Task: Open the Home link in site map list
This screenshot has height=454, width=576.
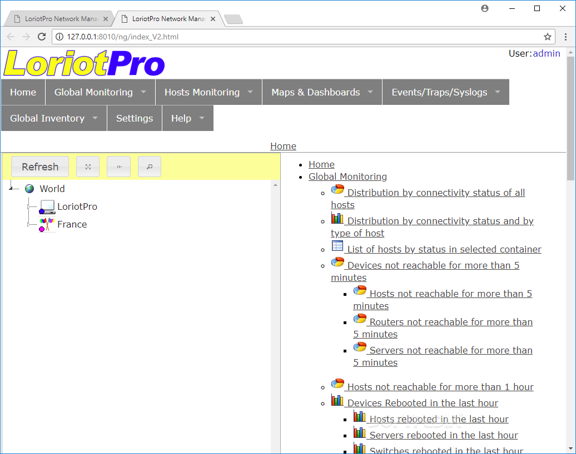Action: 321,164
